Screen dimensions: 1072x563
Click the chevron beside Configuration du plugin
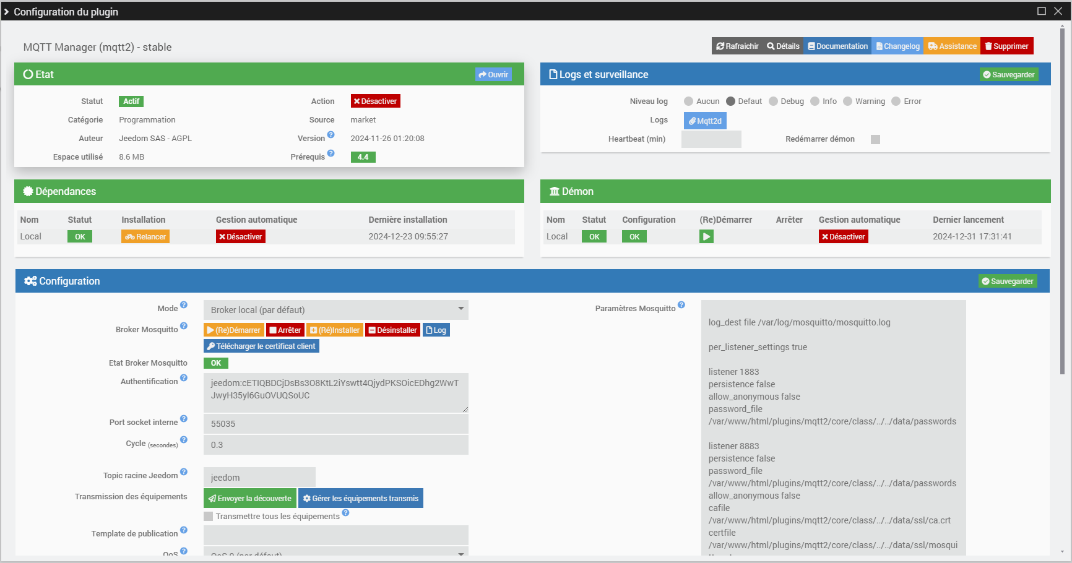click(6, 12)
